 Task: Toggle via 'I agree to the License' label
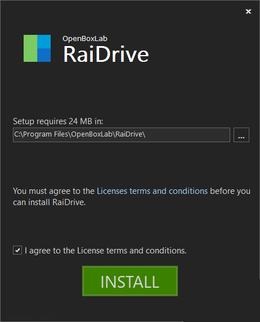pos(106,251)
